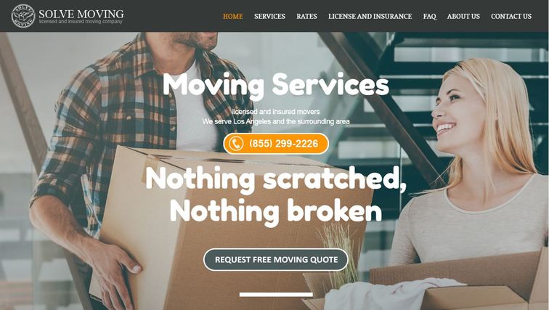Click the Solve Moving circular logo emblem
Image resolution: width=549 pixels, height=310 pixels.
23,16
